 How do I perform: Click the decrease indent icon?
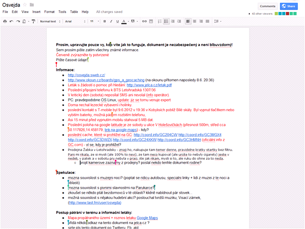tap(173, 21)
